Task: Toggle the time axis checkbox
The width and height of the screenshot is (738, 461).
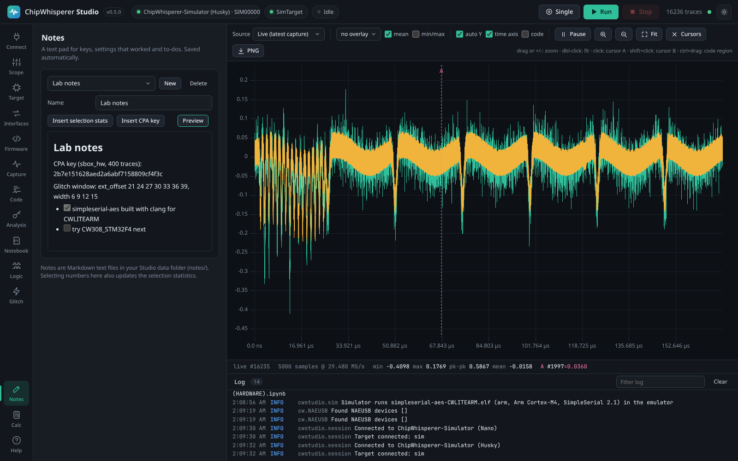Action: [489, 34]
